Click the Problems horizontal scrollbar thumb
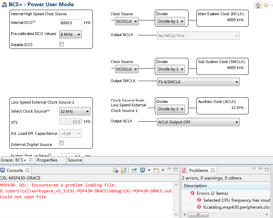273x218 pixels. pos(198,215)
